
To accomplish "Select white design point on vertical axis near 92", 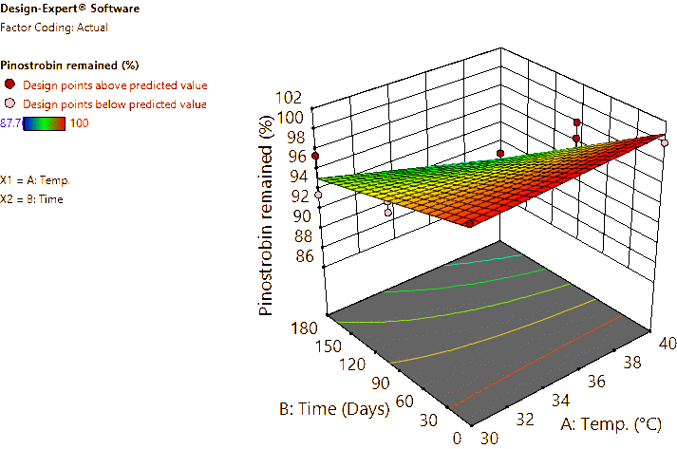I will [318, 195].
